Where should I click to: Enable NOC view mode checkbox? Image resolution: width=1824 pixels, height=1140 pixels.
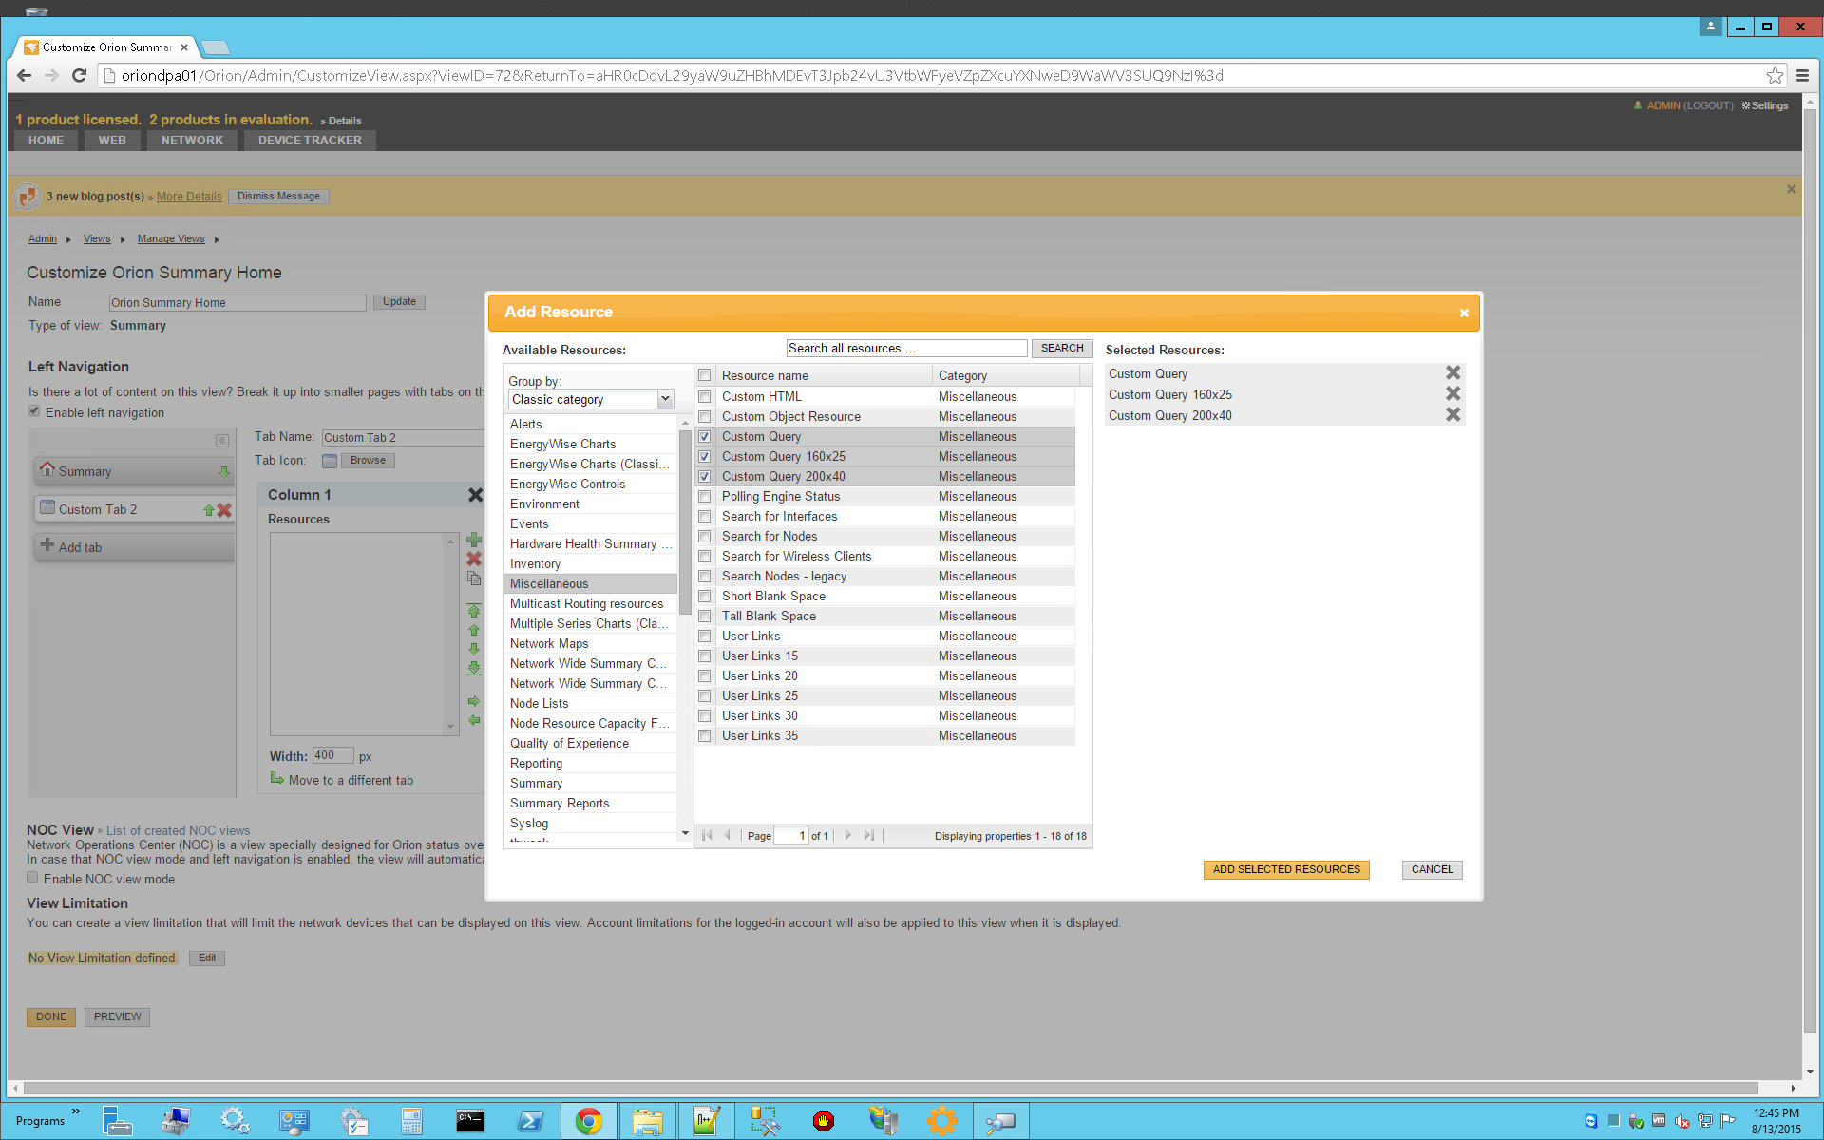click(x=33, y=879)
